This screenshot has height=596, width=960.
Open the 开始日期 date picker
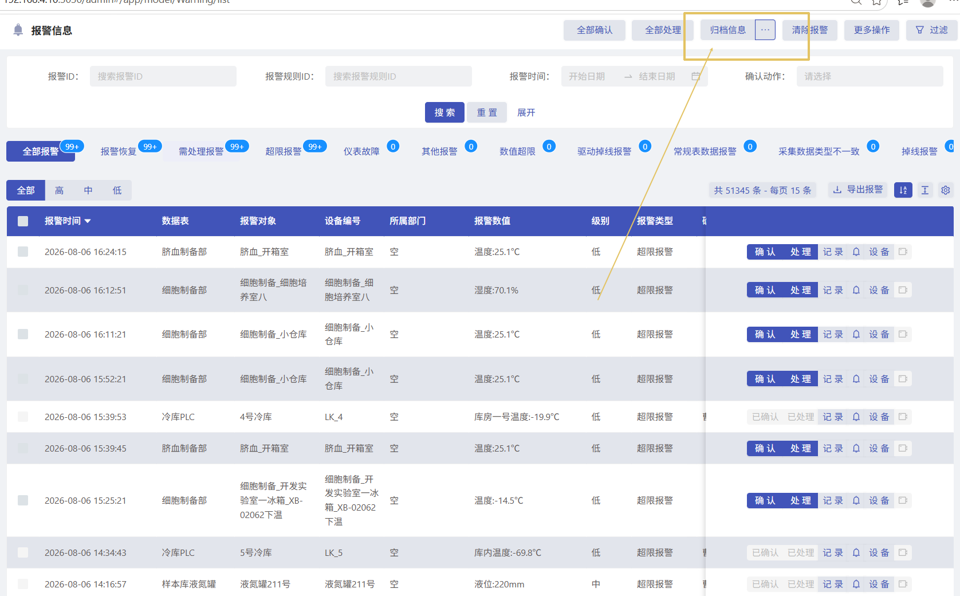[592, 76]
